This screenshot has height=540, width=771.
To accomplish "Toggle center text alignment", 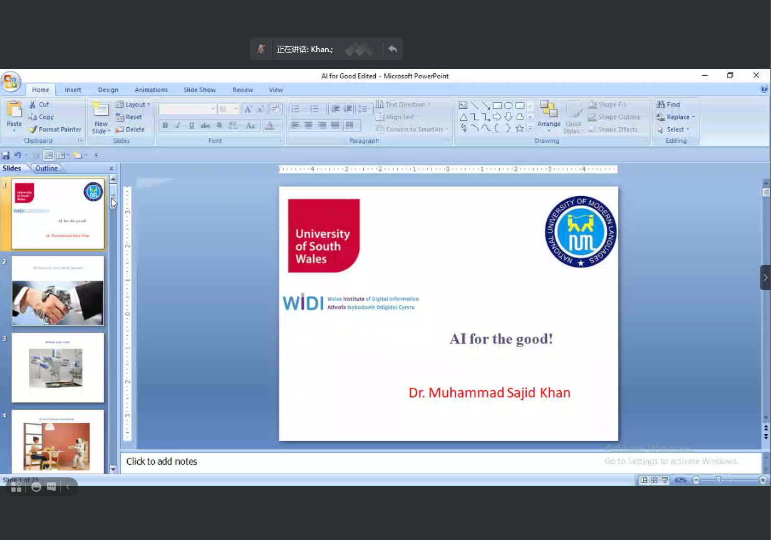I will click(308, 125).
